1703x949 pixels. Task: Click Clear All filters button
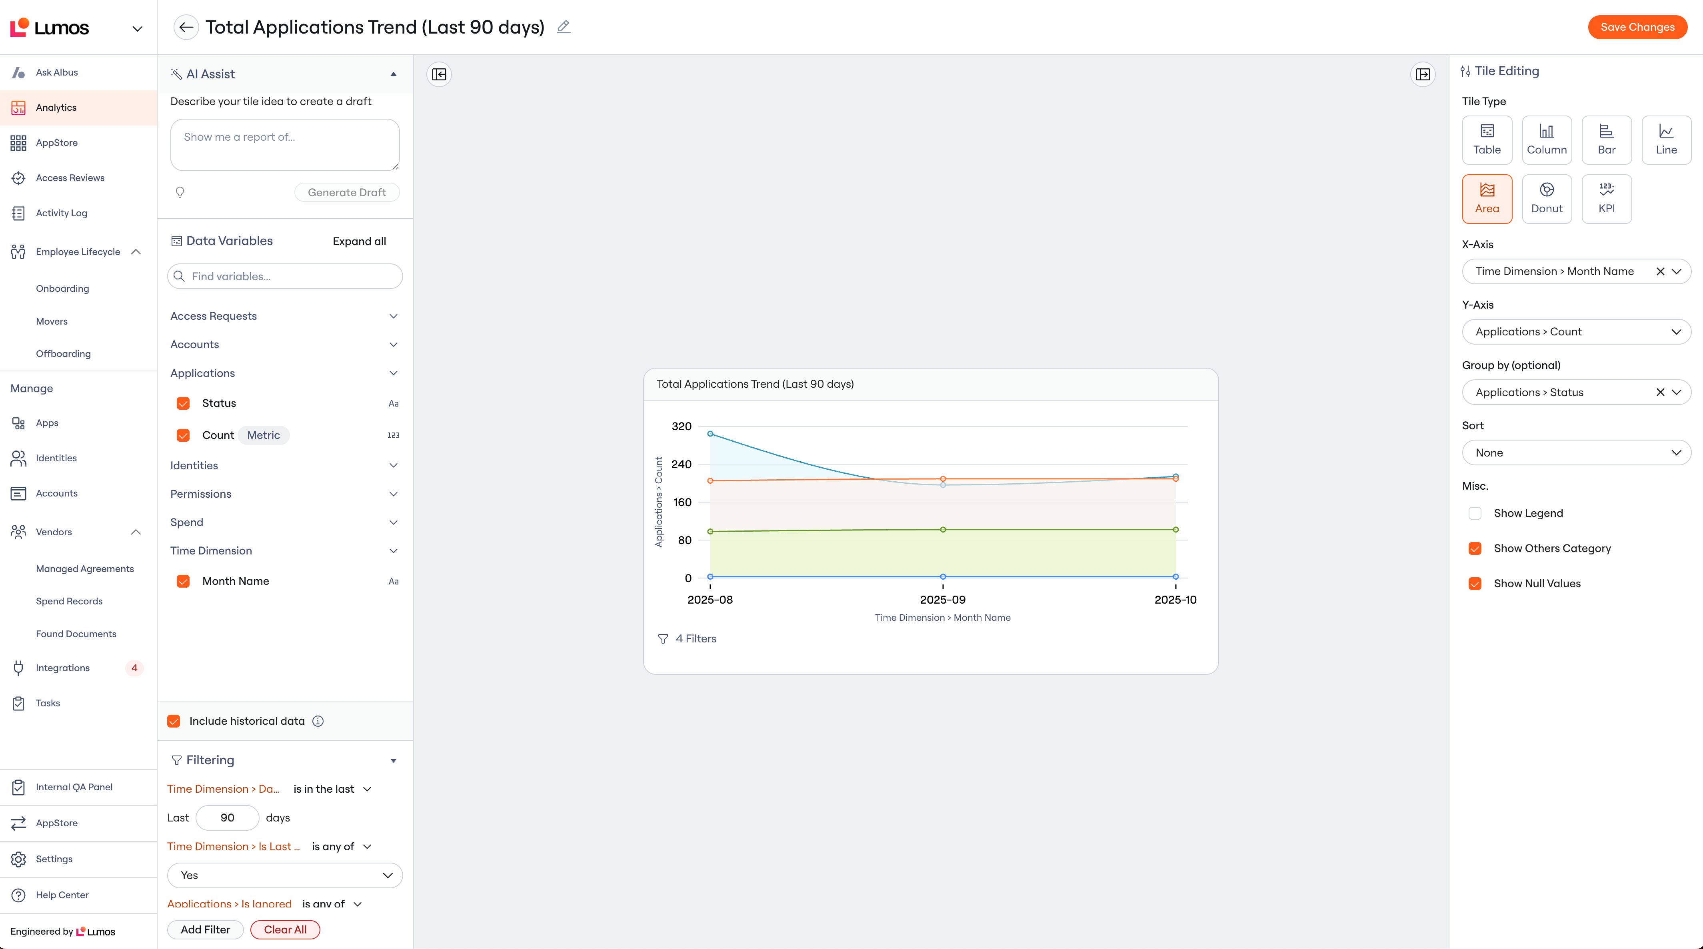[285, 930]
